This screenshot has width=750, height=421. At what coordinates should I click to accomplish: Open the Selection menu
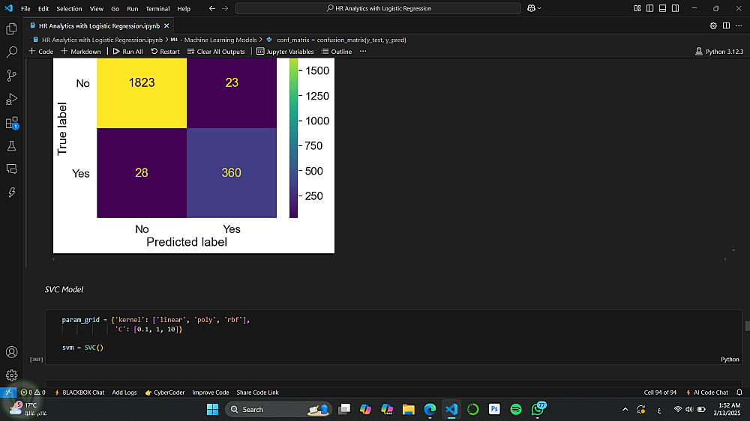coord(69,8)
